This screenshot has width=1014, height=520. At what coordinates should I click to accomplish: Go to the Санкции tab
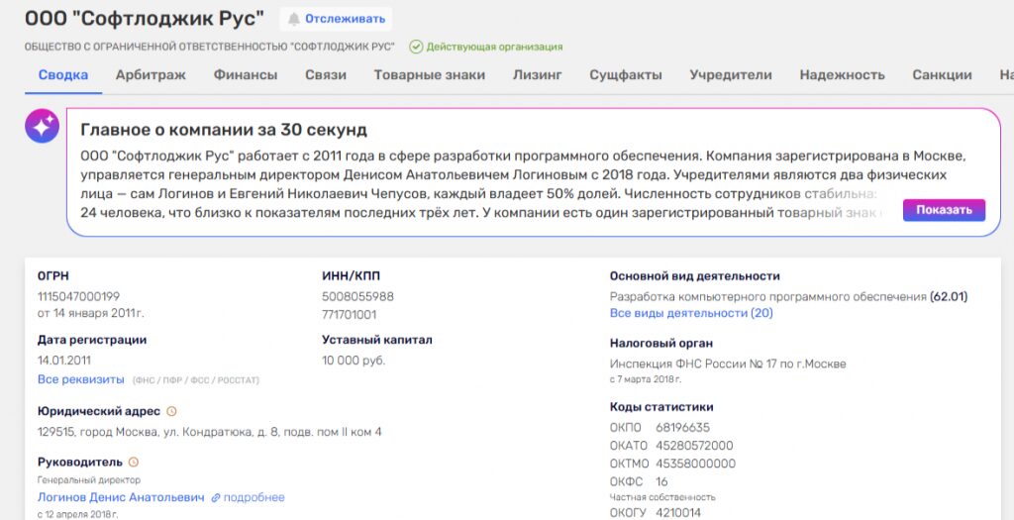click(x=942, y=75)
